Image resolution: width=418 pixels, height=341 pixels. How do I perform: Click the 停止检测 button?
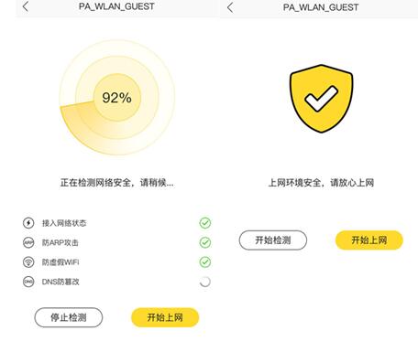(69, 317)
